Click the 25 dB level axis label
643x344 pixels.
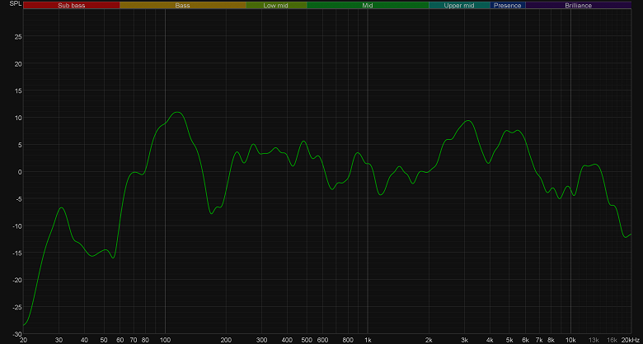click(x=17, y=36)
